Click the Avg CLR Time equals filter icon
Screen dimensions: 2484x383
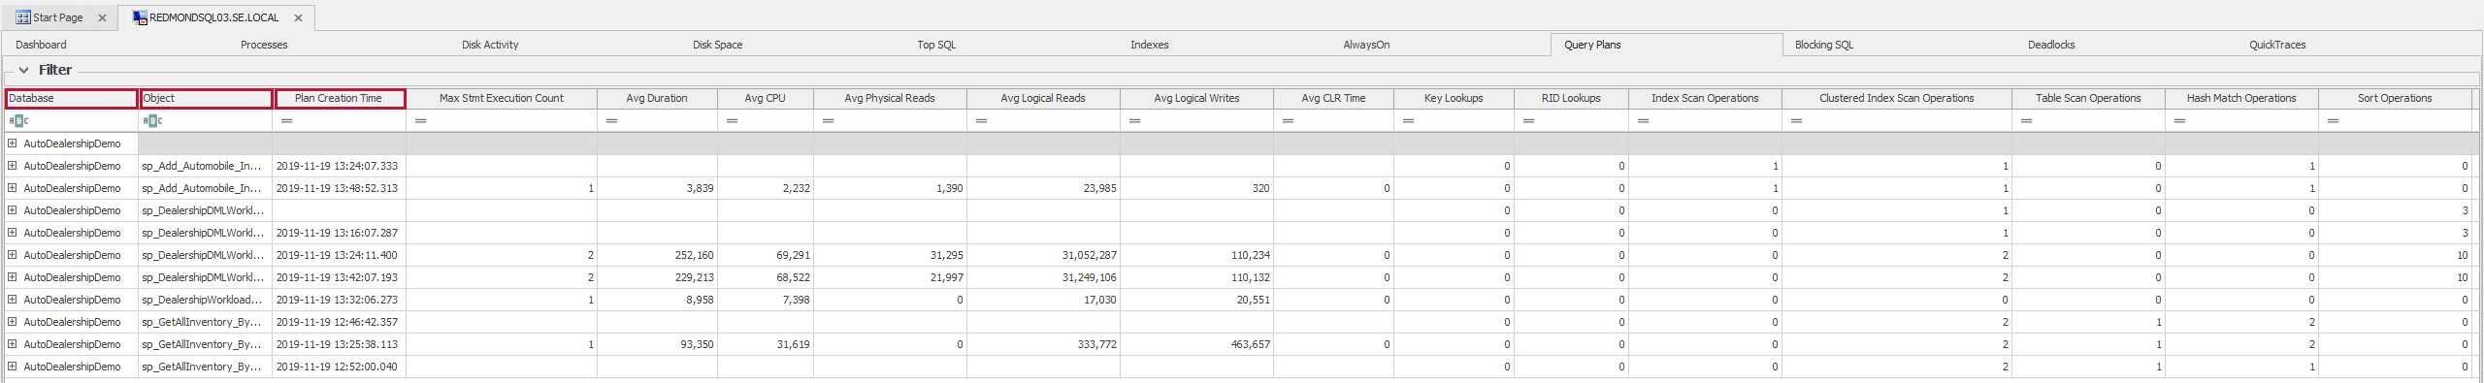click(1288, 121)
